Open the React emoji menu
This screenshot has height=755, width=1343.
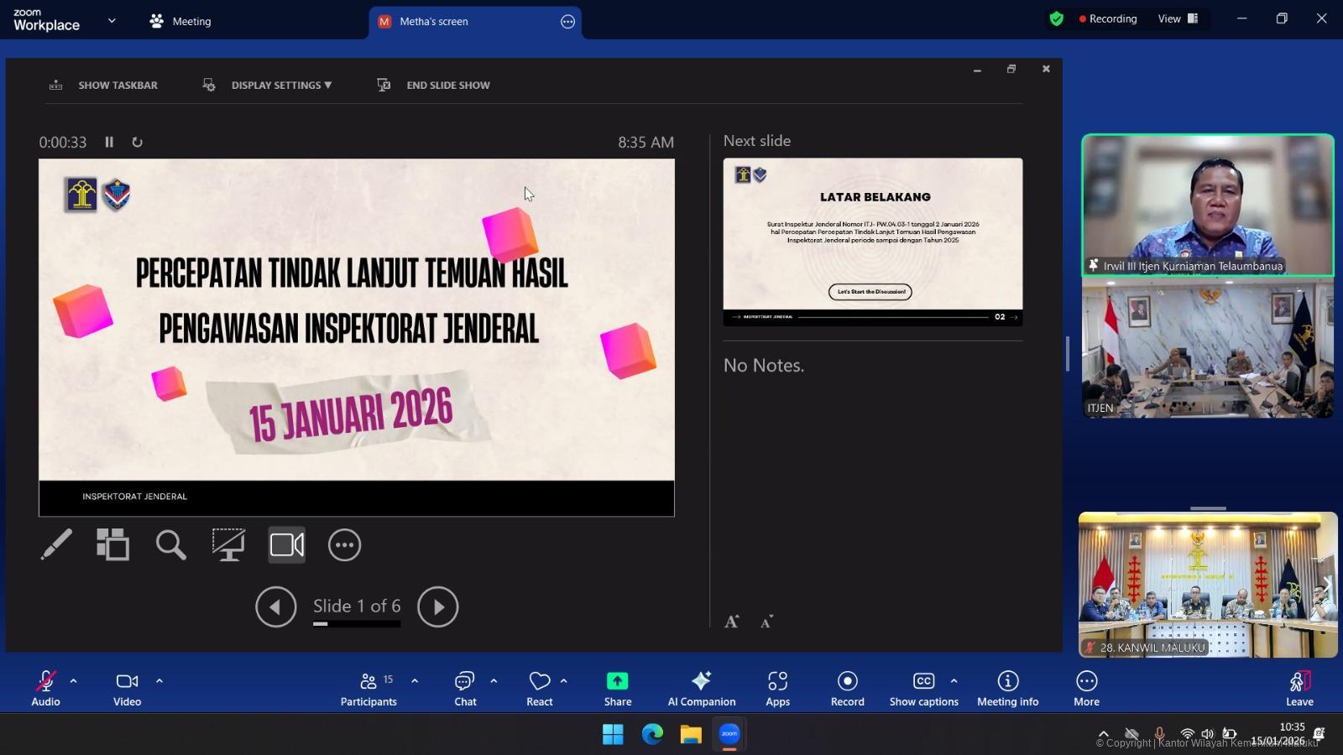pos(540,688)
